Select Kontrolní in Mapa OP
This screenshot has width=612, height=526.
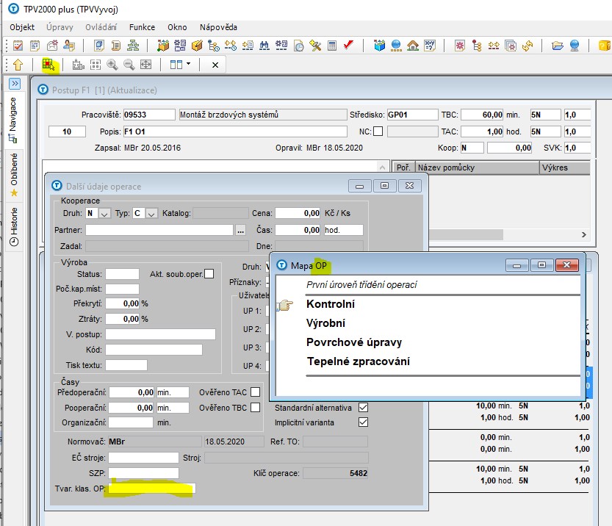point(331,304)
